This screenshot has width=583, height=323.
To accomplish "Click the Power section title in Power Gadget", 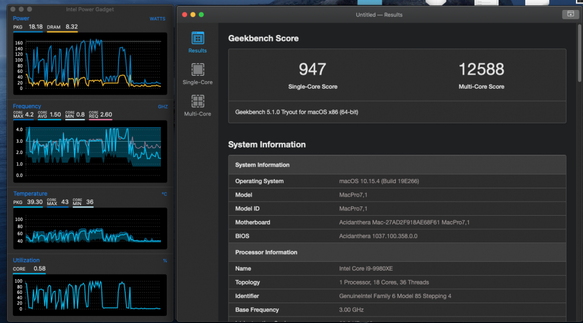I will tap(21, 18).
